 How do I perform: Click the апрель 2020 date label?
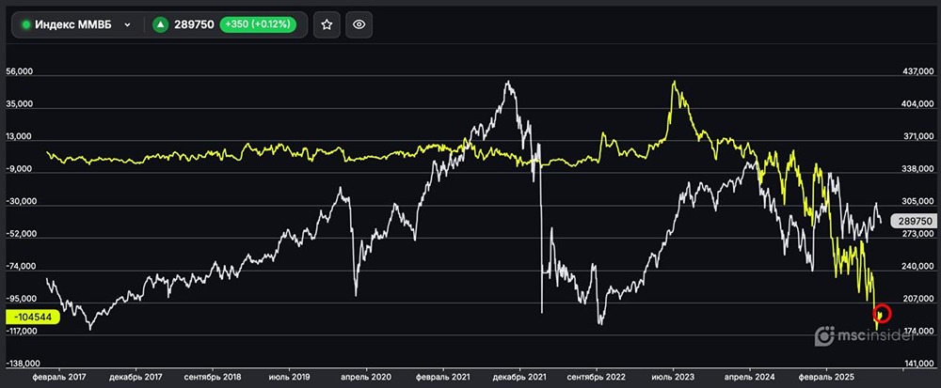366,378
